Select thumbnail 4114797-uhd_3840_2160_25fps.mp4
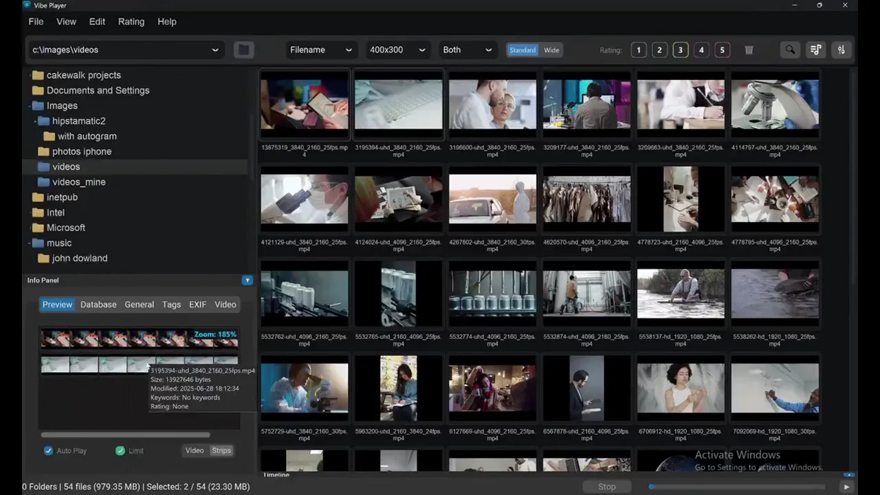The width and height of the screenshot is (880, 495). [x=775, y=104]
